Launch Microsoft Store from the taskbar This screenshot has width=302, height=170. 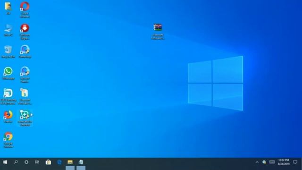pos(48,162)
